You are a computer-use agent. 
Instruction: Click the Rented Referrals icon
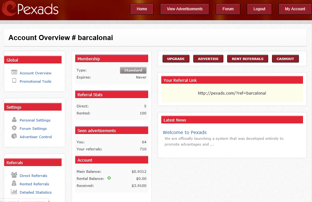click(x=14, y=183)
